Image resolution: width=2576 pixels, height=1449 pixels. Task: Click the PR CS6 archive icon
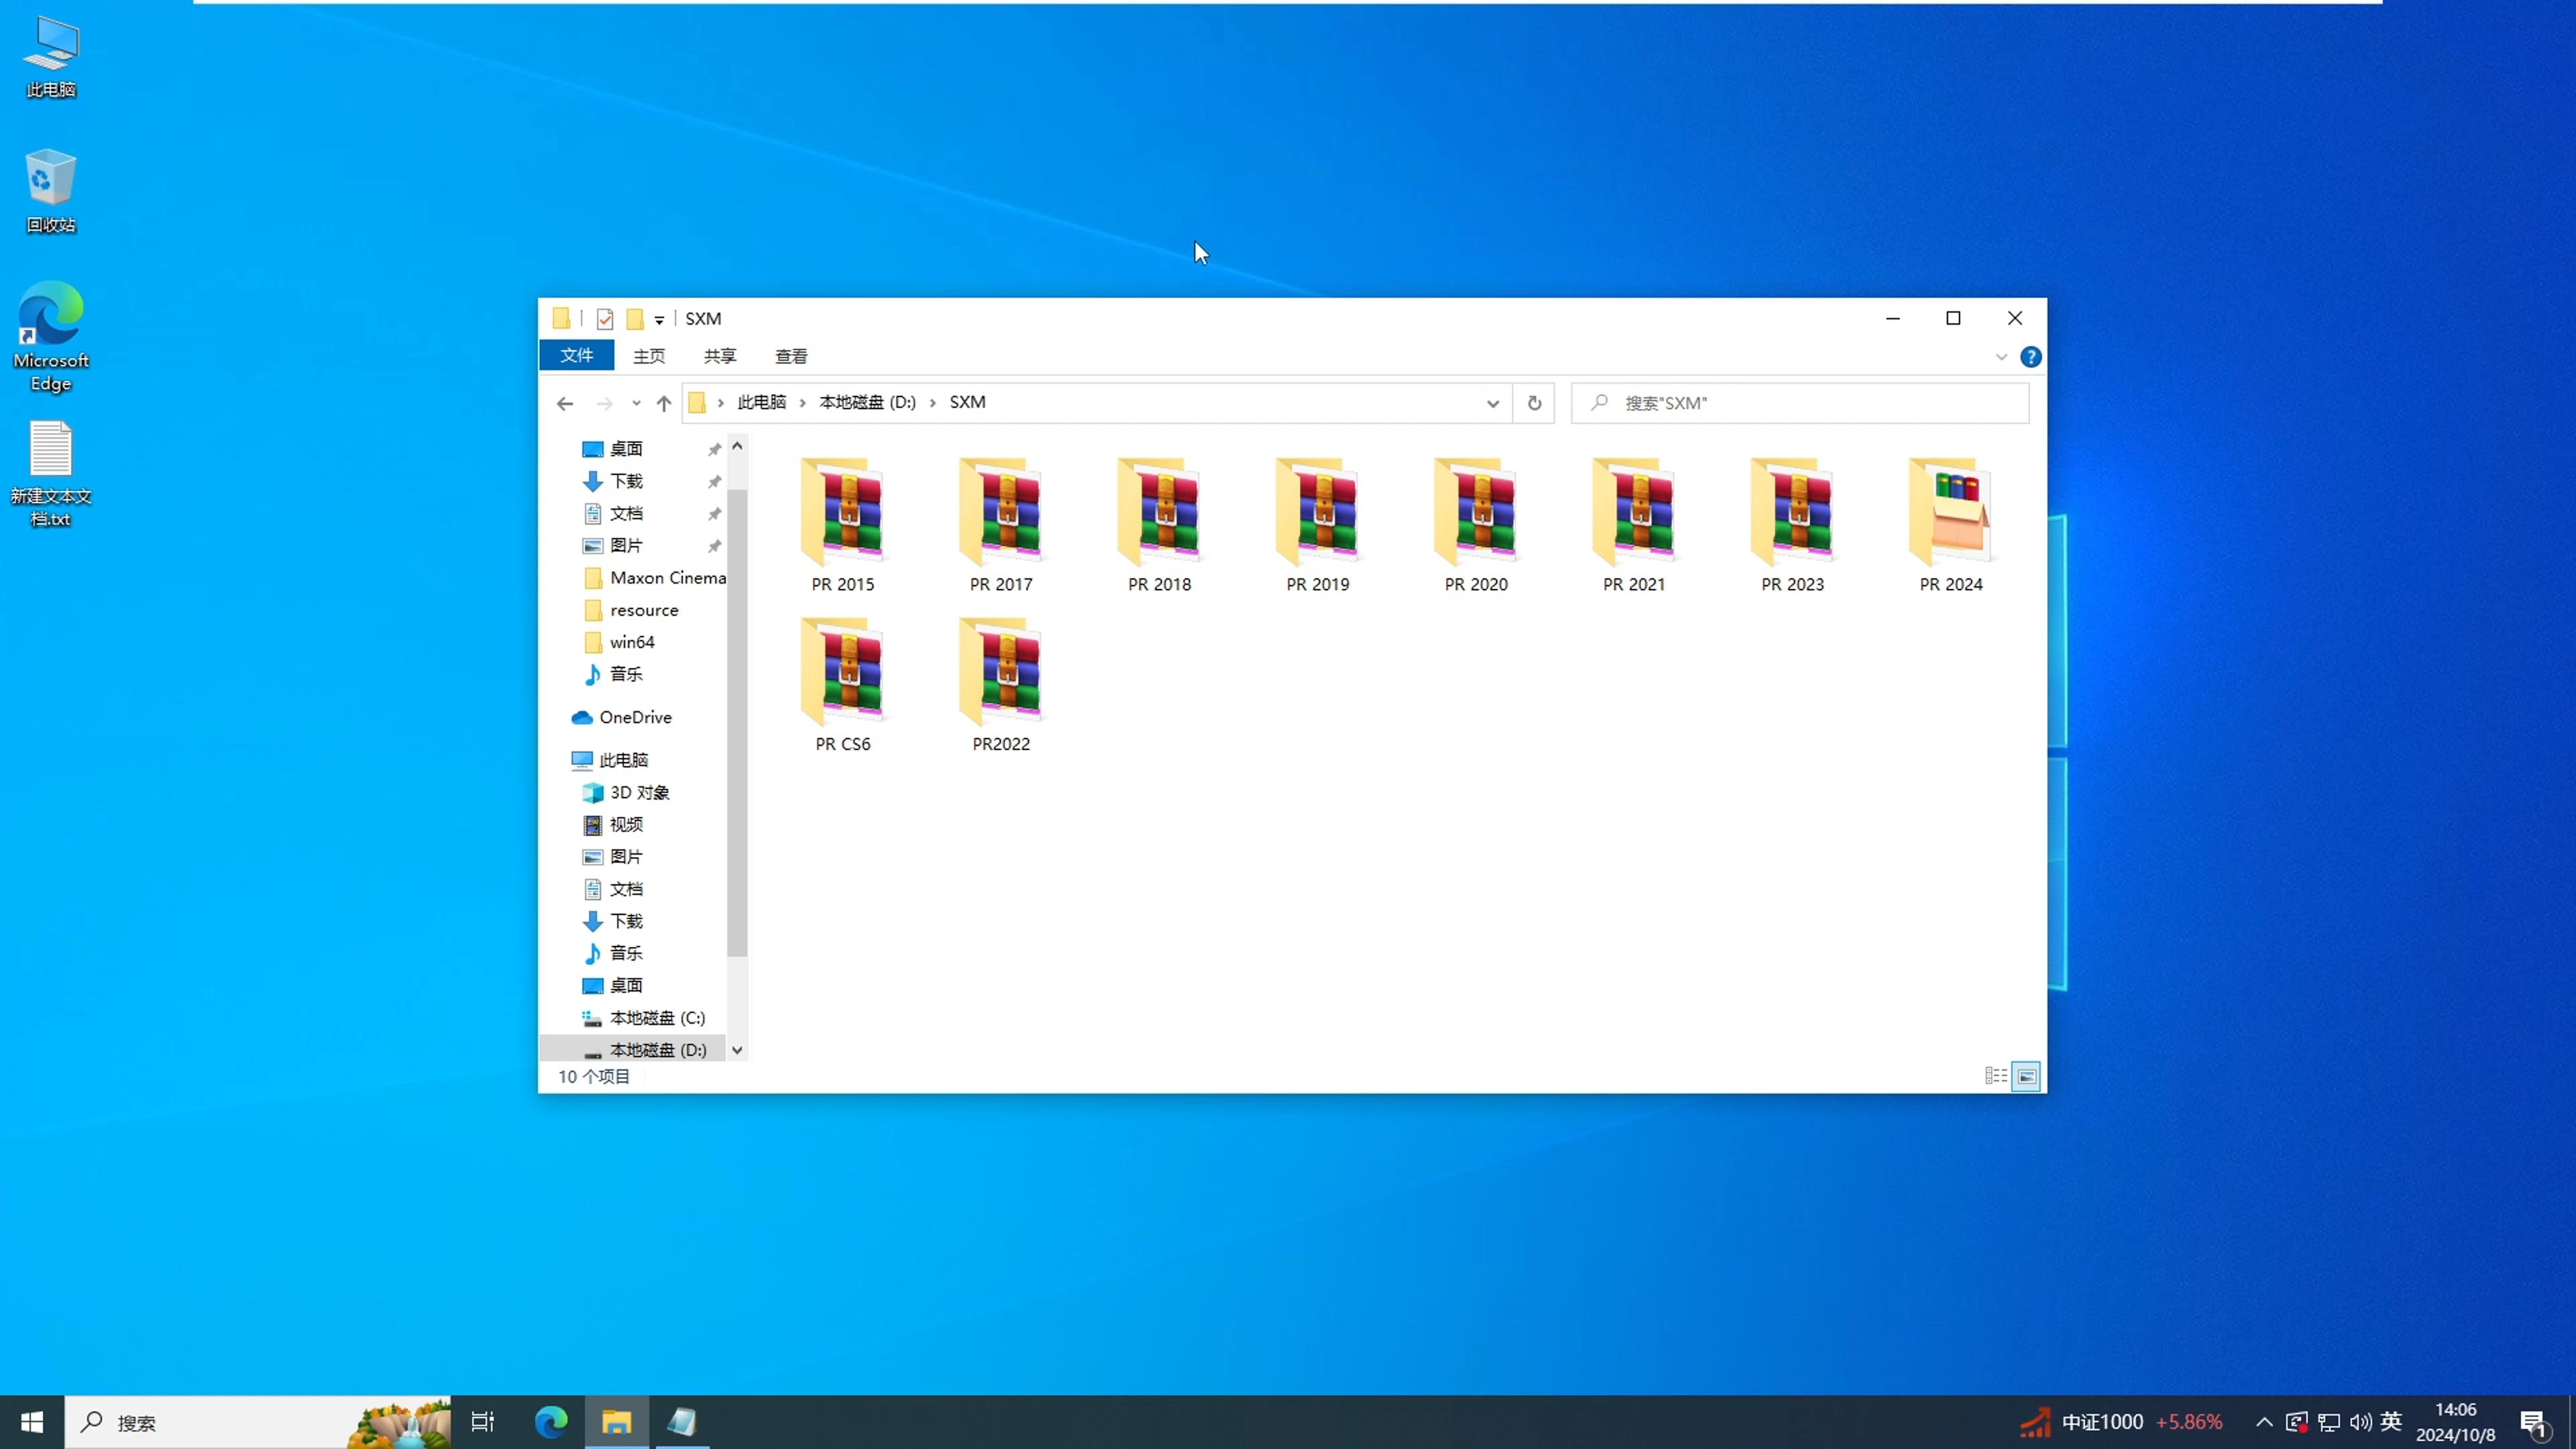coord(843,673)
